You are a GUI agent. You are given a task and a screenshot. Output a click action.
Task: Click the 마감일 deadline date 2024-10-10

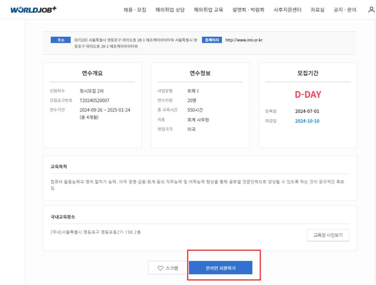(x=308, y=121)
